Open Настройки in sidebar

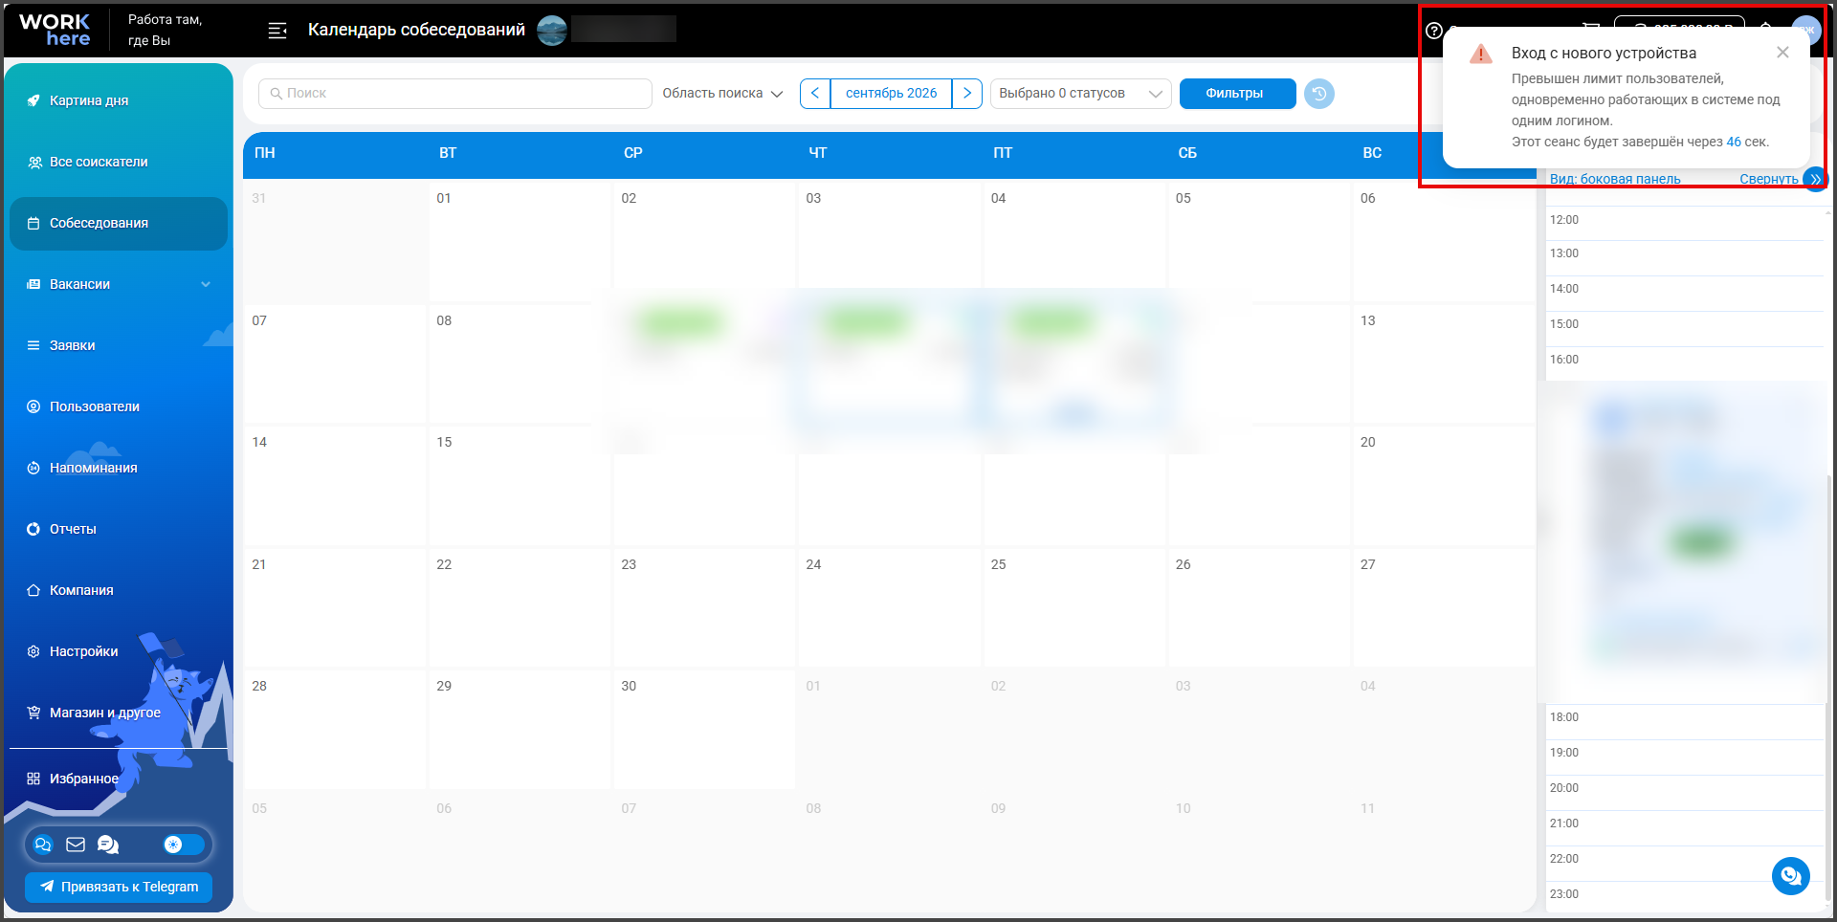tap(119, 651)
